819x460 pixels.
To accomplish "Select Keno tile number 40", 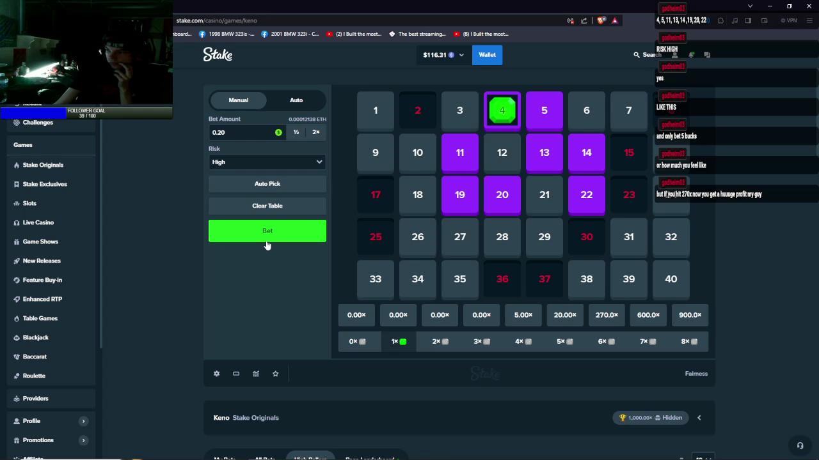I will click(x=671, y=279).
